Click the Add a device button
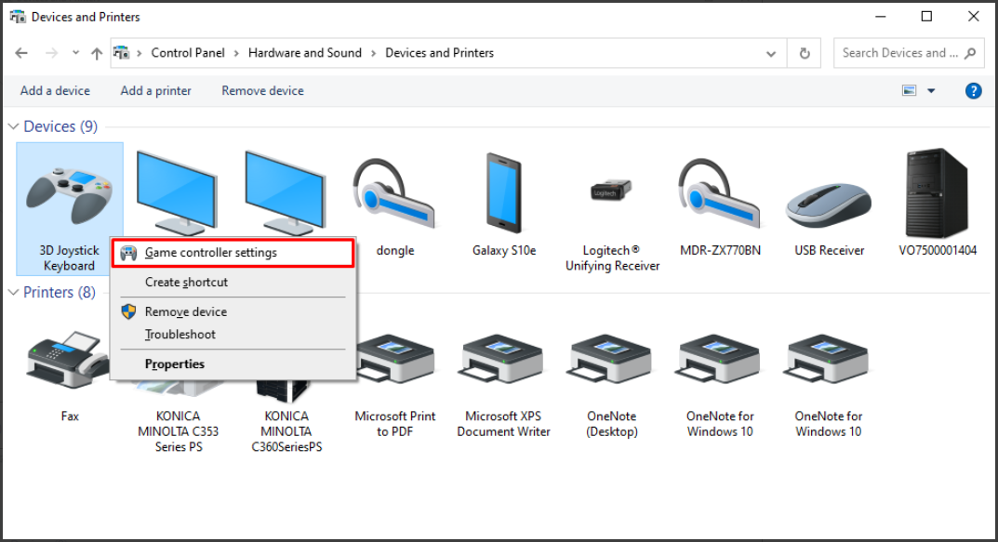Image resolution: width=998 pixels, height=542 pixels. click(x=55, y=91)
